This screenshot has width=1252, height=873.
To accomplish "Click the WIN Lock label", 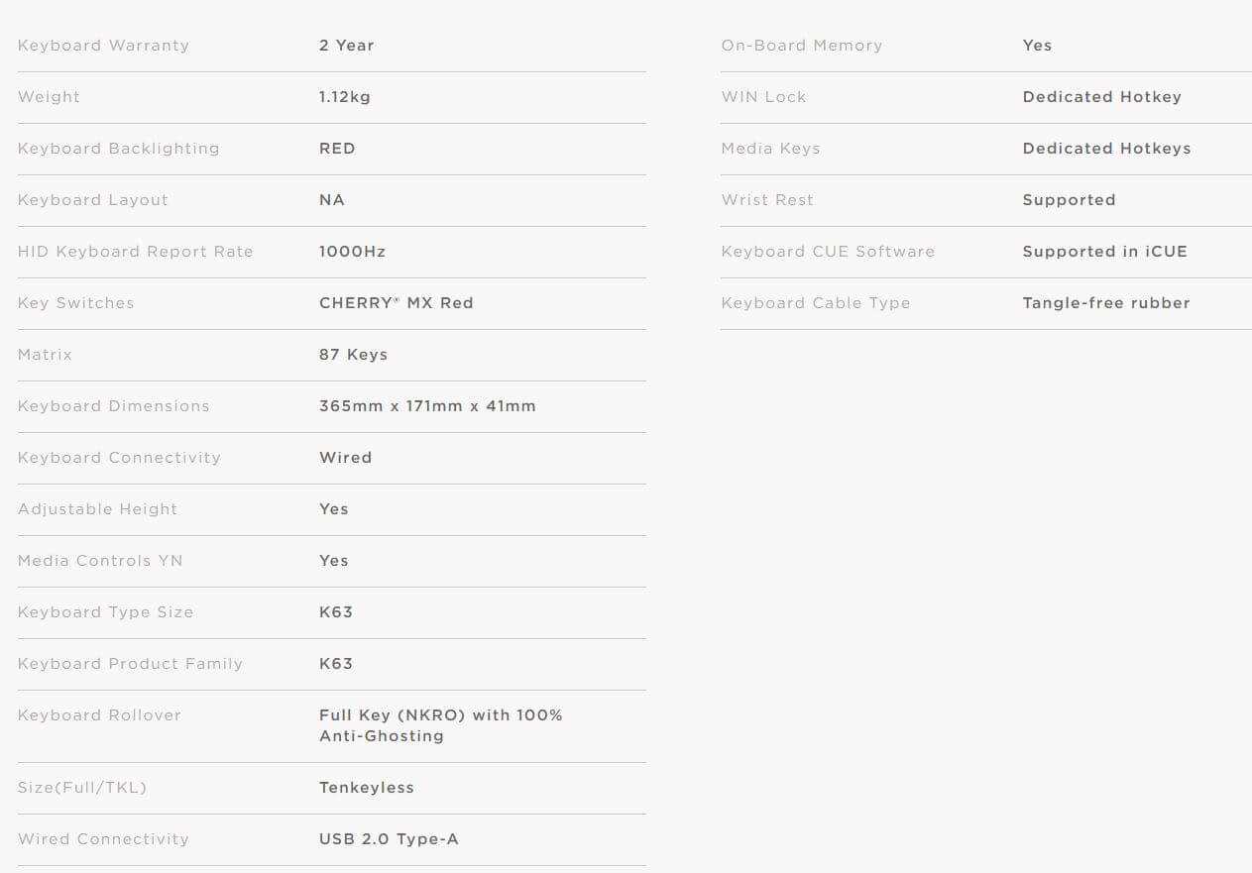I will click(x=764, y=97).
